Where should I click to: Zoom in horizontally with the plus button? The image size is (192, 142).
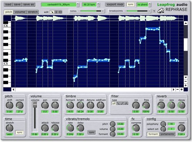tap(182, 89)
